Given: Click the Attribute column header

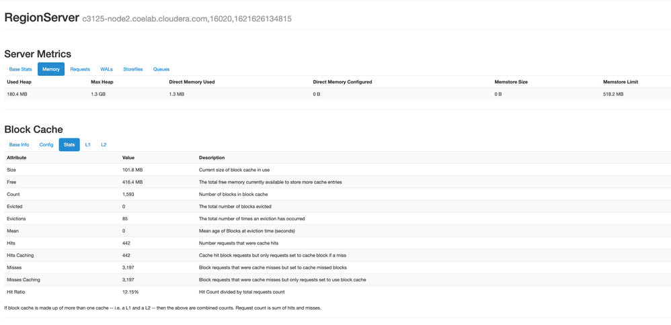Looking at the screenshot, I should 17,157.
